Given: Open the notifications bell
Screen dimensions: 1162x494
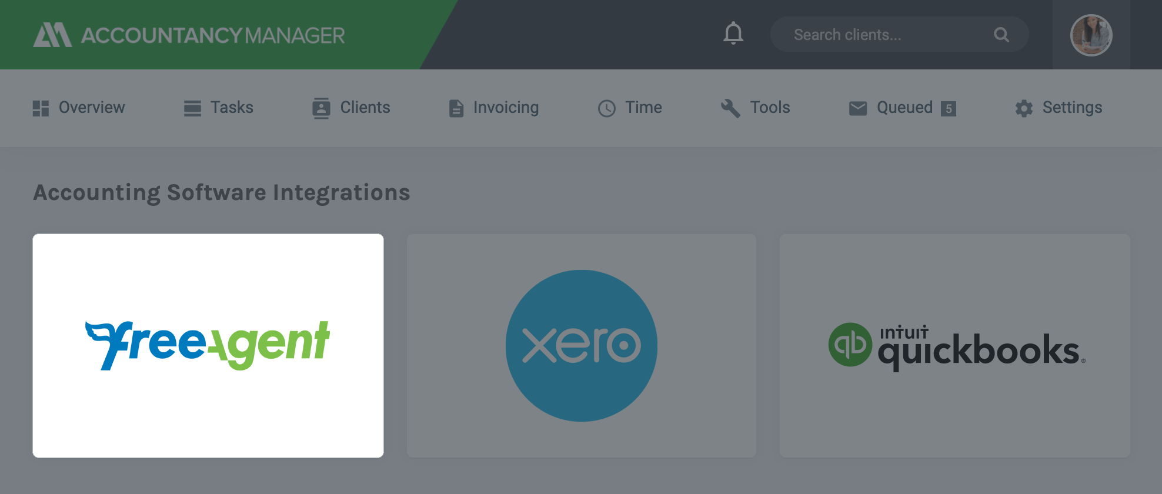Looking at the screenshot, I should 733,34.
